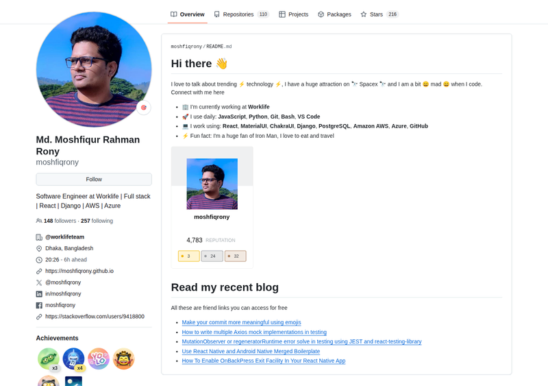Click the Facebook icon in sidebar
The width and height of the screenshot is (548, 386).
coord(39,305)
